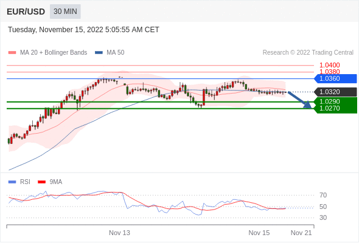Click the red 1.0400 resistance label

[329, 65]
